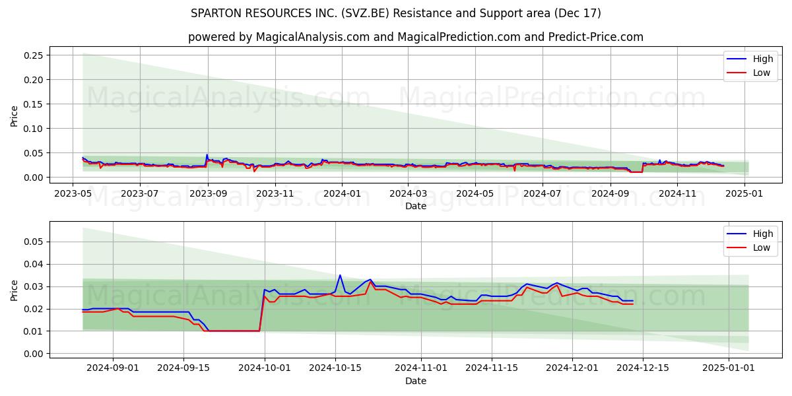The image size is (792, 396).
Task: Click the 0.04 y-axis value on the bottom chart
Action: point(34,265)
